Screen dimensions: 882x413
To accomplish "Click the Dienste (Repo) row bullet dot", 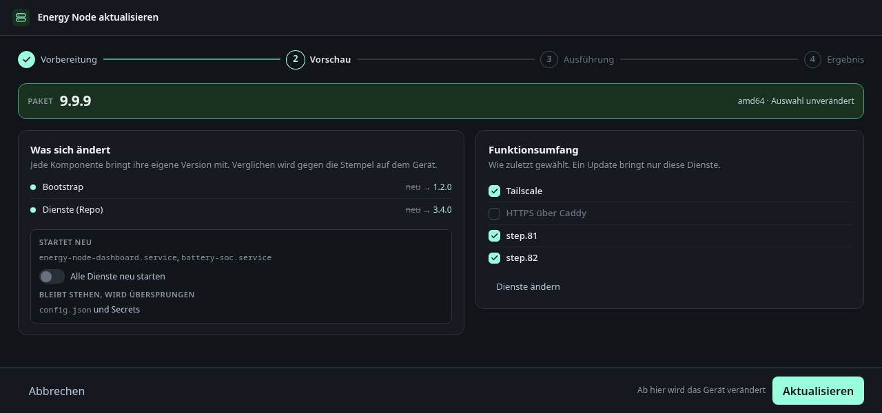I will (x=33, y=210).
